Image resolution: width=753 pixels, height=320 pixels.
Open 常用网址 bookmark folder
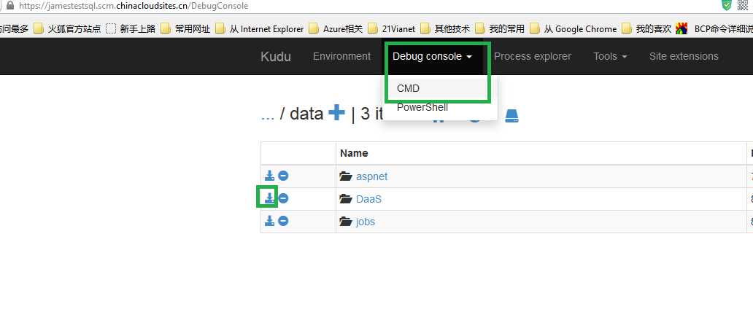point(185,28)
